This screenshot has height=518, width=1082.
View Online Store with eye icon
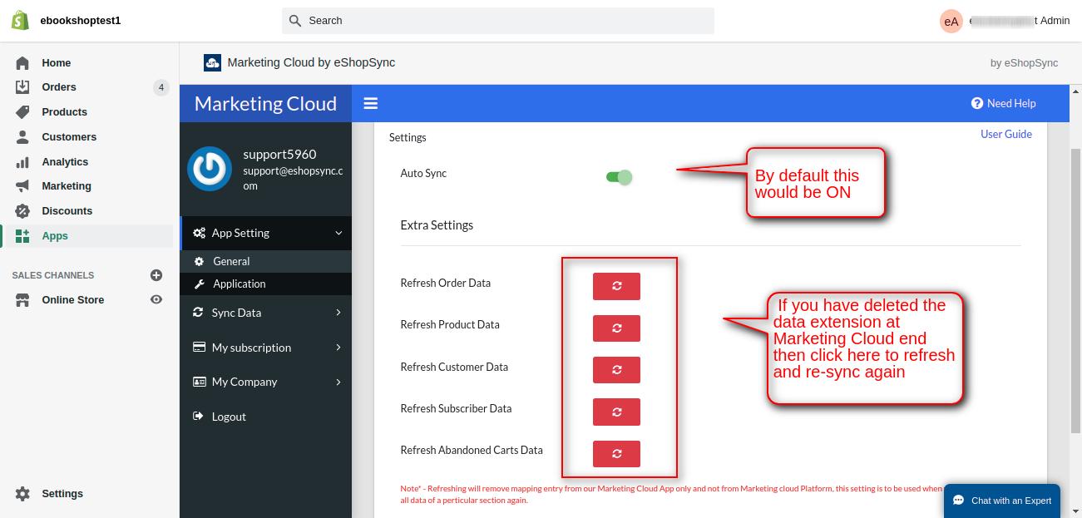(x=156, y=300)
